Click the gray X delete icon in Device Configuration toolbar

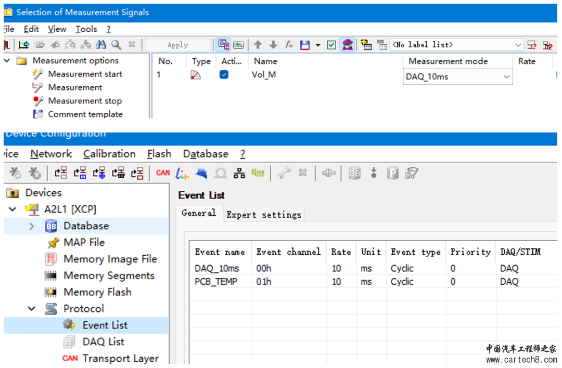[303, 173]
